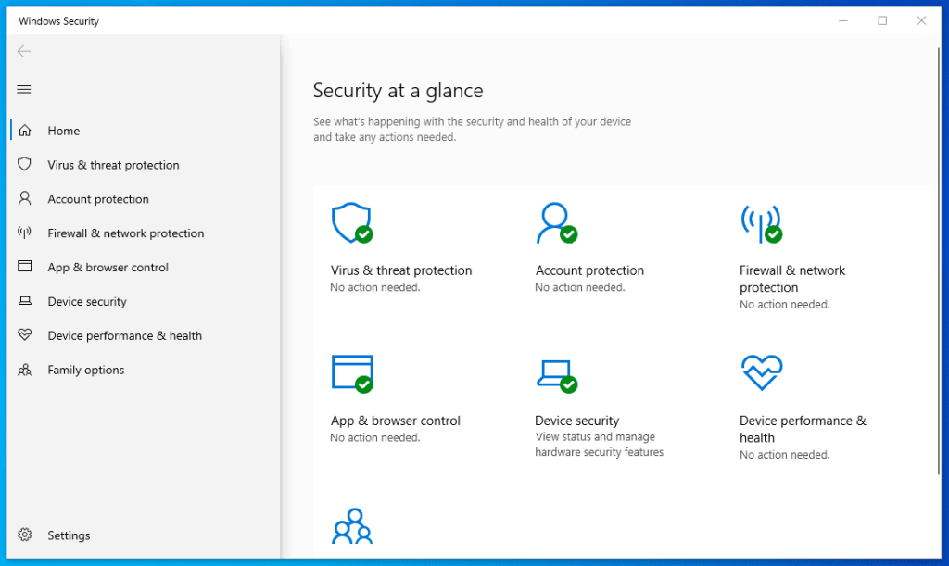Click the vertical scrollbar on the right edge
The height and width of the screenshot is (566, 949).
pos(938,260)
